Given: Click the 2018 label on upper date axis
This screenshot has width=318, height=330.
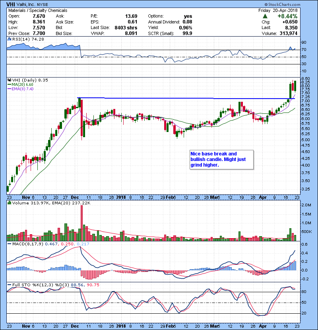Looking at the screenshot, I should click(121, 198).
